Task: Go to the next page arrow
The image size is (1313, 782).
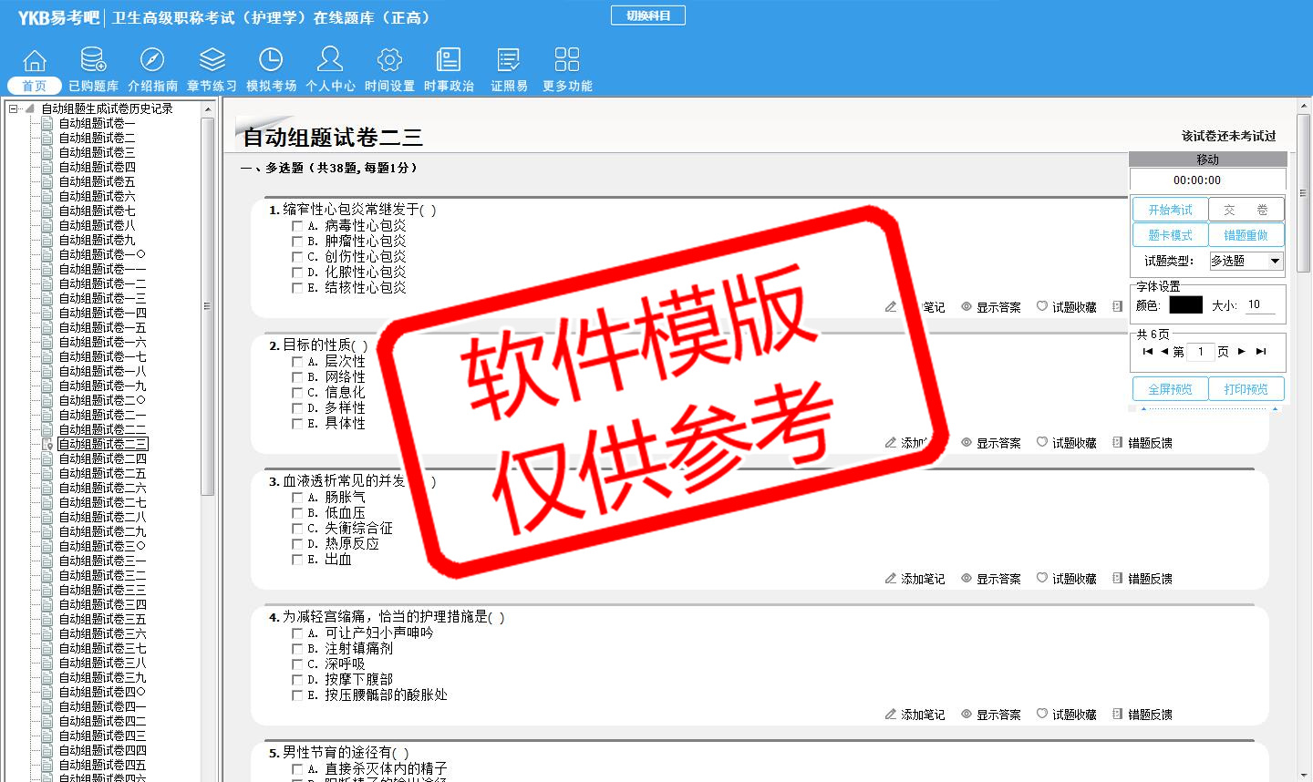Action: [1242, 352]
